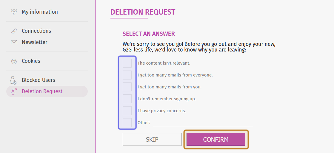The height and width of the screenshot is (153, 334).
Task: Open the Cookies settings page
Action: (31, 61)
